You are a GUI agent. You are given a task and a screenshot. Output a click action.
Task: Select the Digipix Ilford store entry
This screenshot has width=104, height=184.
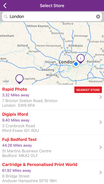[52, 122]
